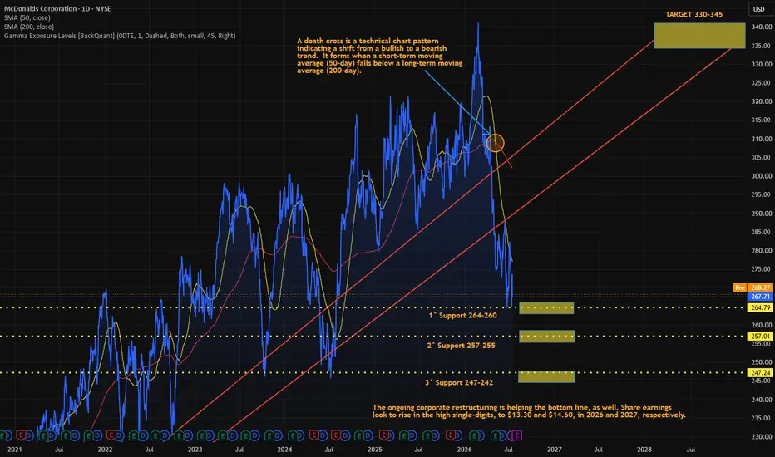Select the SMA (200, close) indicator legend
This screenshot has width=775, height=457.
click(x=29, y=27)
